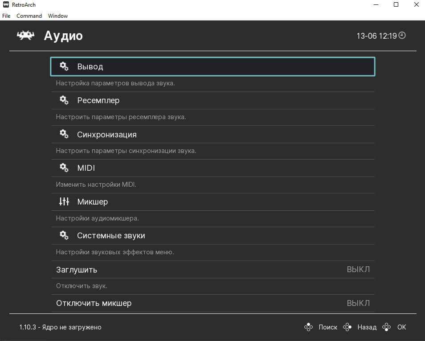
Task: Click the sliders icon beside Микшер
Action: point(64,201)
